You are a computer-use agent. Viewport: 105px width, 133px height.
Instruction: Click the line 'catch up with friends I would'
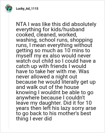click(51, 66)
